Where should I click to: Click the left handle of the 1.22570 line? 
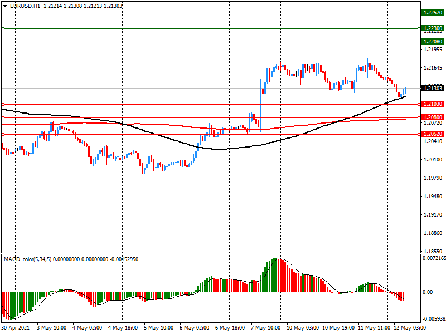[3, 12]
